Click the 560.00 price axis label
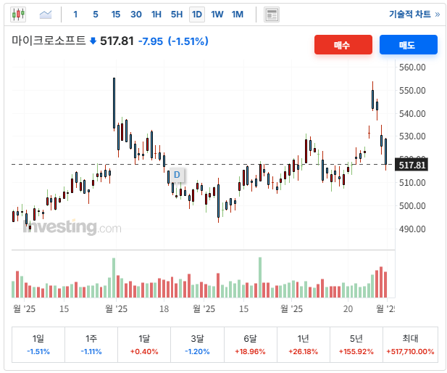447x373 pixels. coord(412,67)
